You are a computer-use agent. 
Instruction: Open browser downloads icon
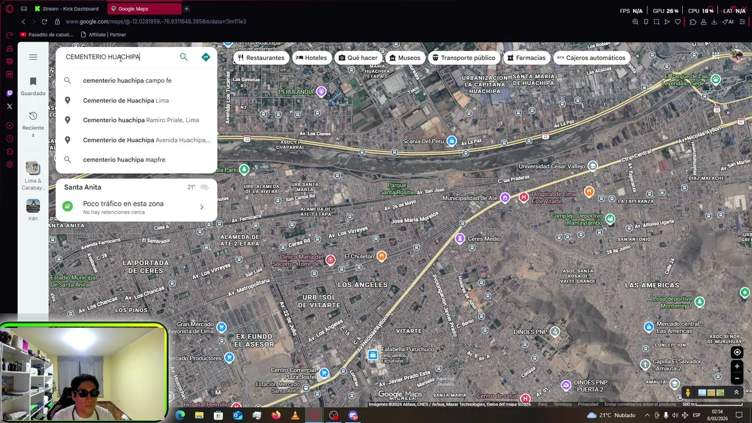pos(714,22)
